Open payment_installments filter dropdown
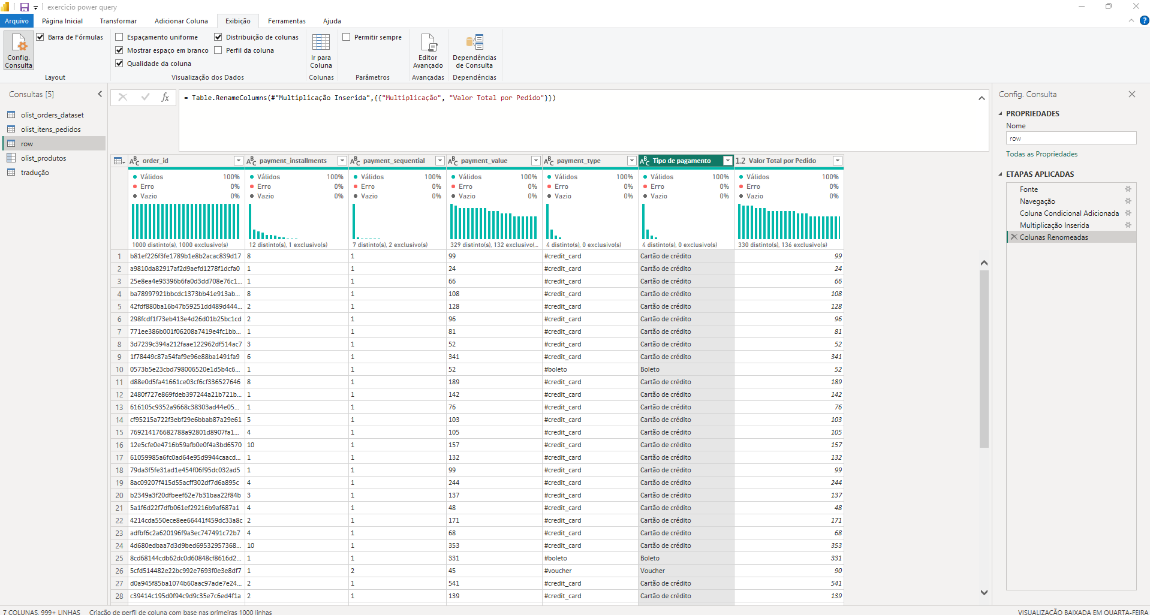Screen dimensions: 1150x615 coord(342,161)
